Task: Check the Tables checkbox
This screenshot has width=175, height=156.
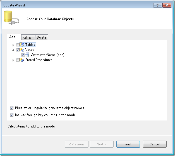Action: click(18, 45)
